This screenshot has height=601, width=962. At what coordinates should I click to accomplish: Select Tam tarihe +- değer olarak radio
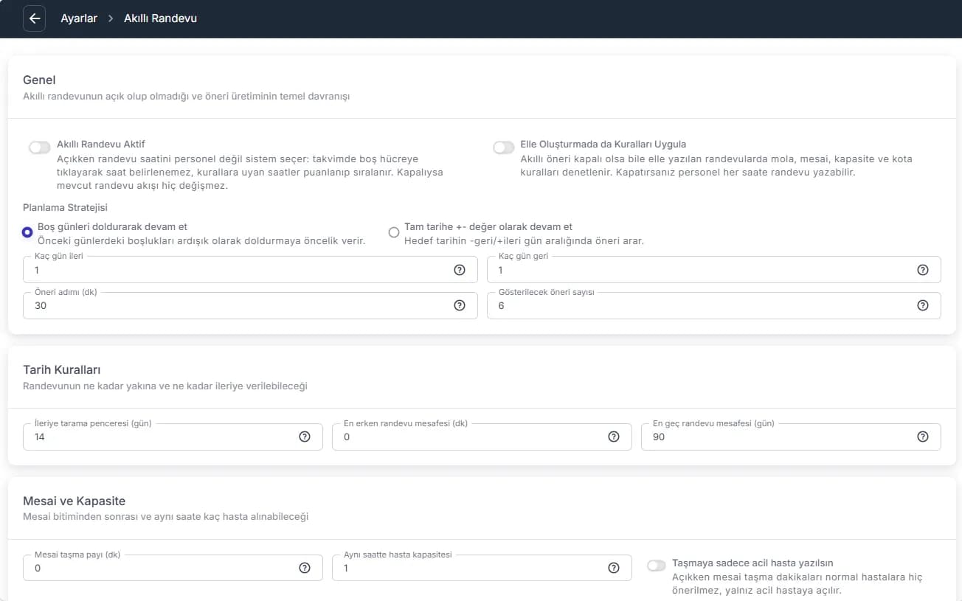point(394,232)
